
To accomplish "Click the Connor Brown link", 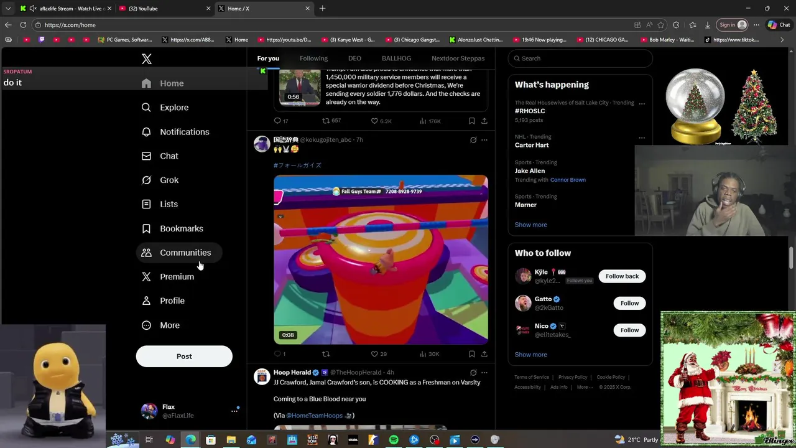I will click(x=568, y=180).
